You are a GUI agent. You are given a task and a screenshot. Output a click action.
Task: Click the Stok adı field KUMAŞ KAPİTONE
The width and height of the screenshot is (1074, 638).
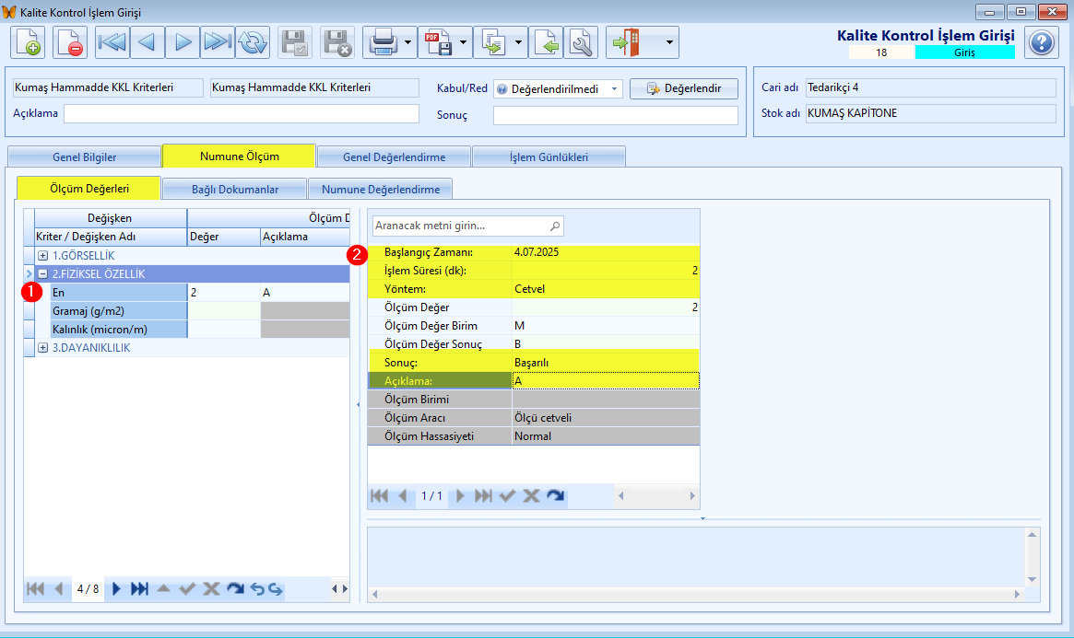click(x=930, y=113)
